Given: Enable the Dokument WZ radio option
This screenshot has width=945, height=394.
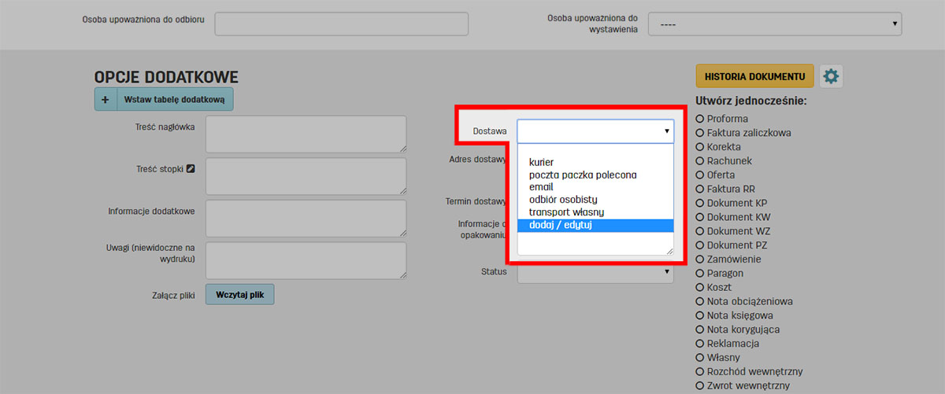Looking at the screenshot, I should [700, 231].
